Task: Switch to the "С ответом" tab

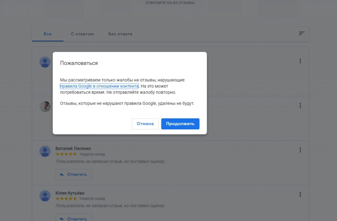Action: point(82,34)
